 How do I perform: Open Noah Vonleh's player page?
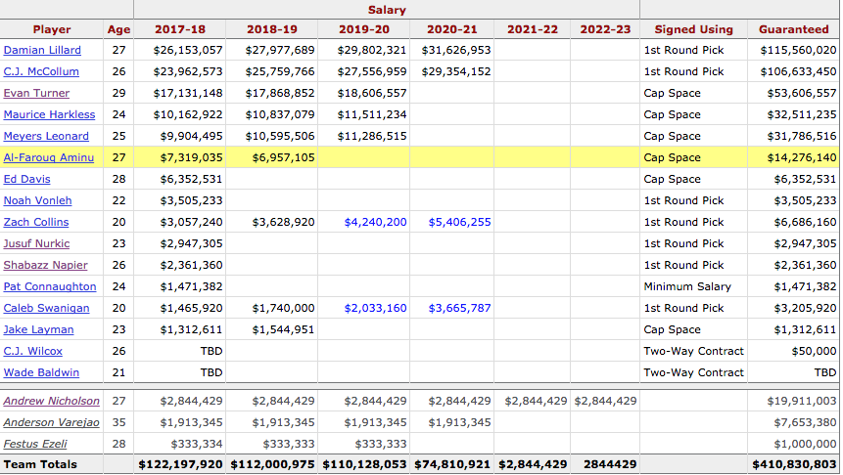37,200
